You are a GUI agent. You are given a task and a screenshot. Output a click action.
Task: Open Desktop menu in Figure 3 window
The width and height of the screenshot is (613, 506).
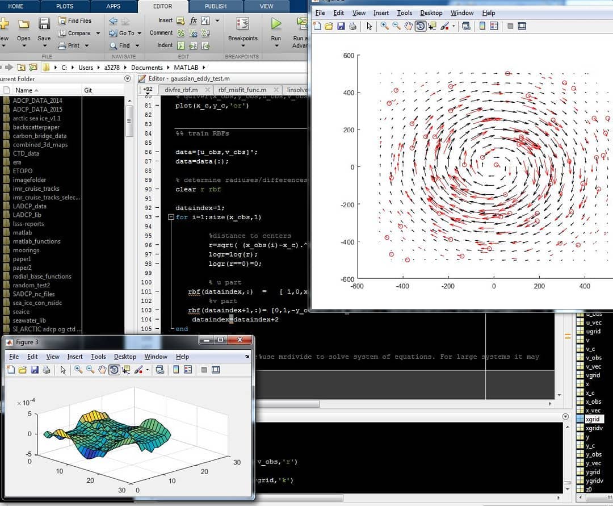[x=125, y=357]
